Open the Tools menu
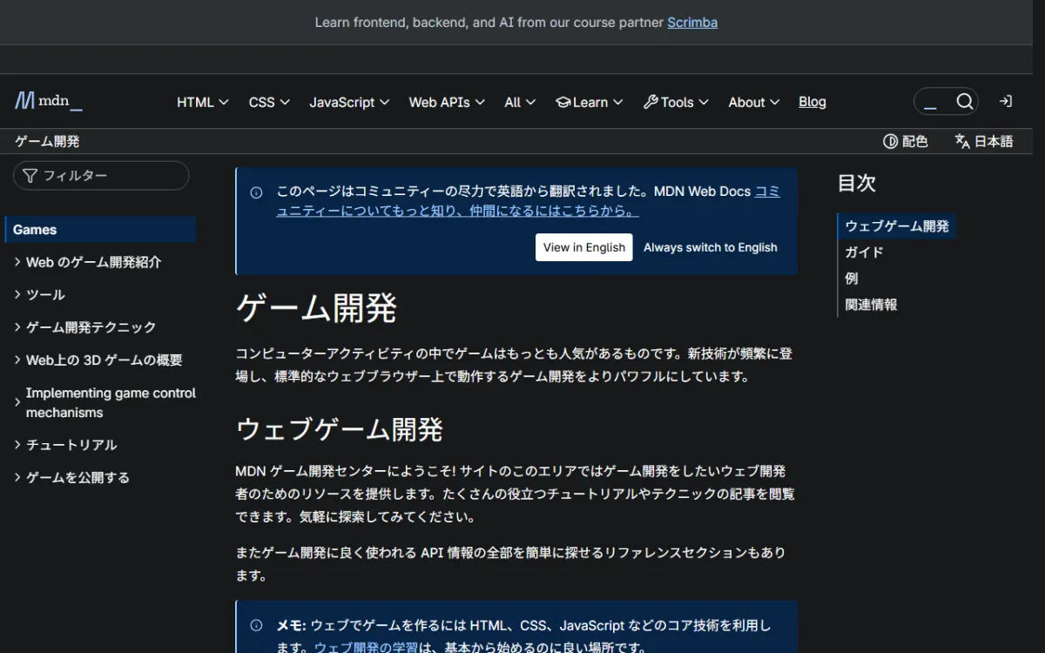 pos(676,102)
